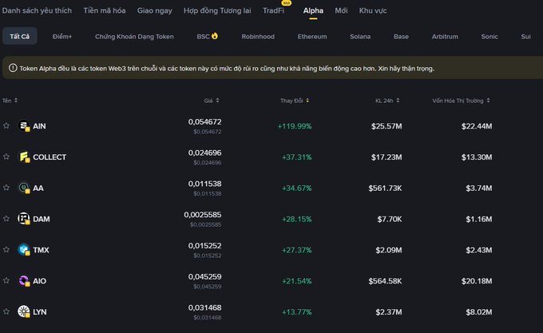
Task: Click the TMX token logo icon
Action: tap(24, 250)
